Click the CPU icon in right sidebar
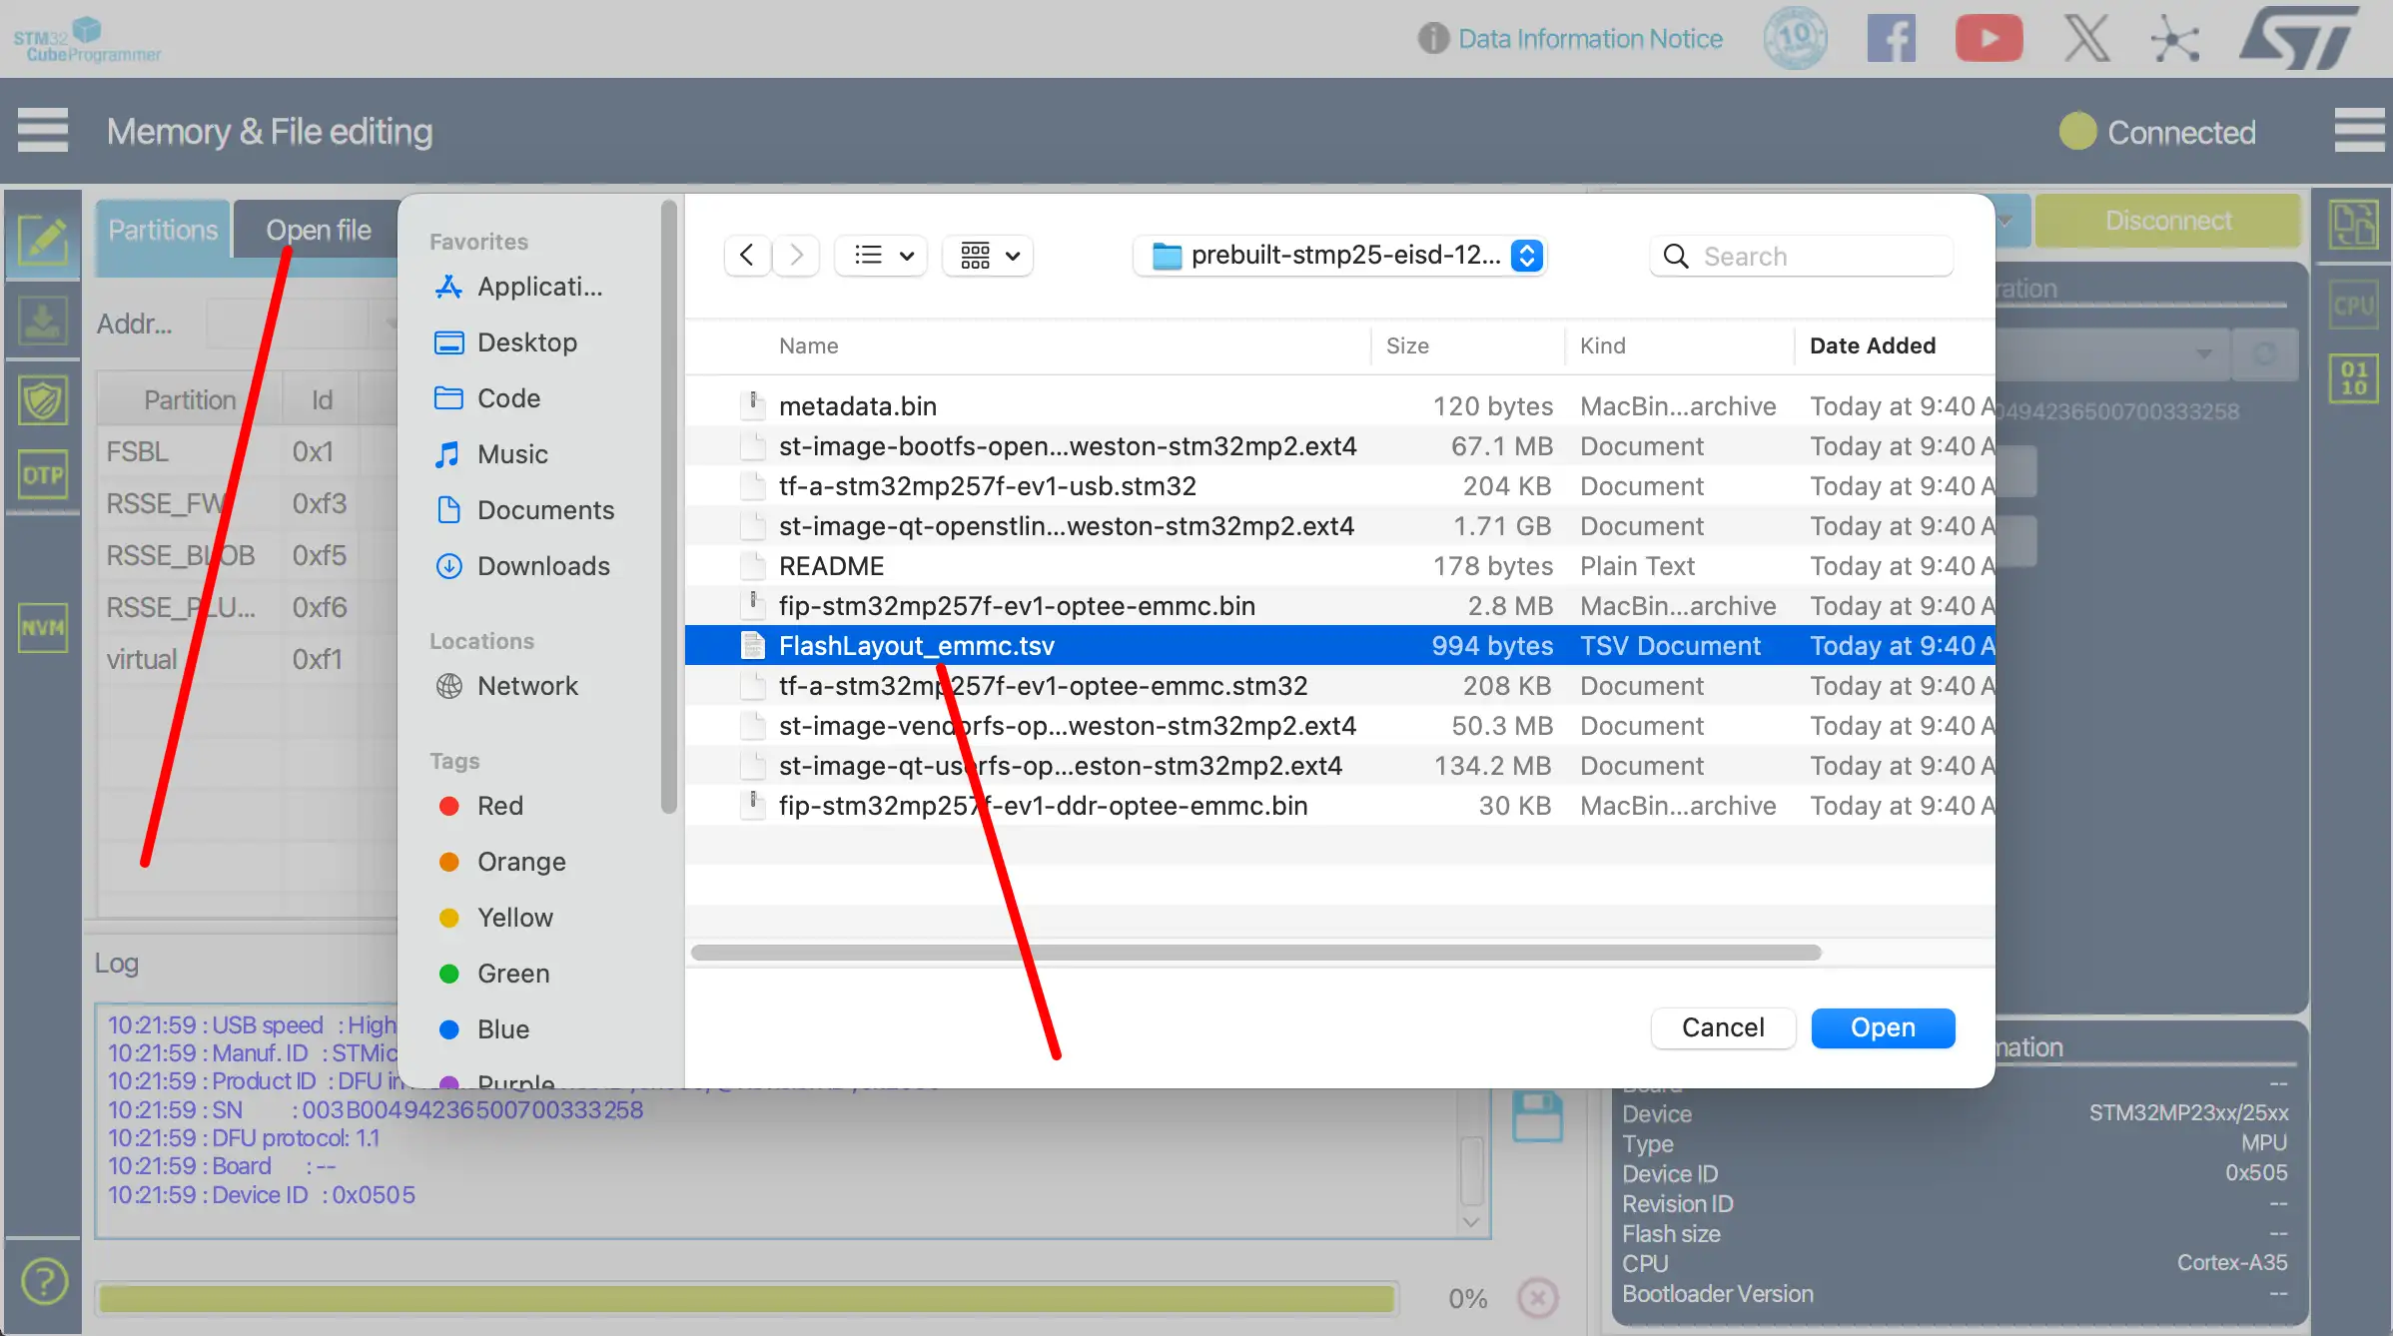The height and width of the screenshot is (1336, 2393). click(x=2354, y=305)
